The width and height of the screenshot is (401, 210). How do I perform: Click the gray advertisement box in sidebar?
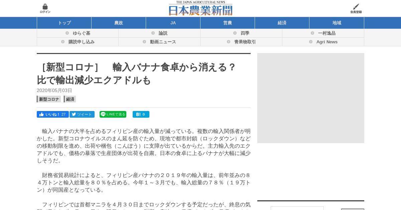point(311,98)
